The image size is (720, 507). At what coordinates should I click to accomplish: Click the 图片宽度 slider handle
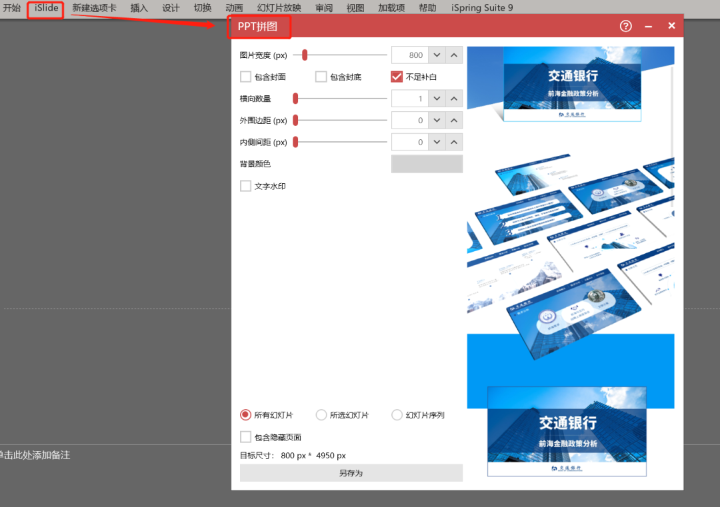305,55
